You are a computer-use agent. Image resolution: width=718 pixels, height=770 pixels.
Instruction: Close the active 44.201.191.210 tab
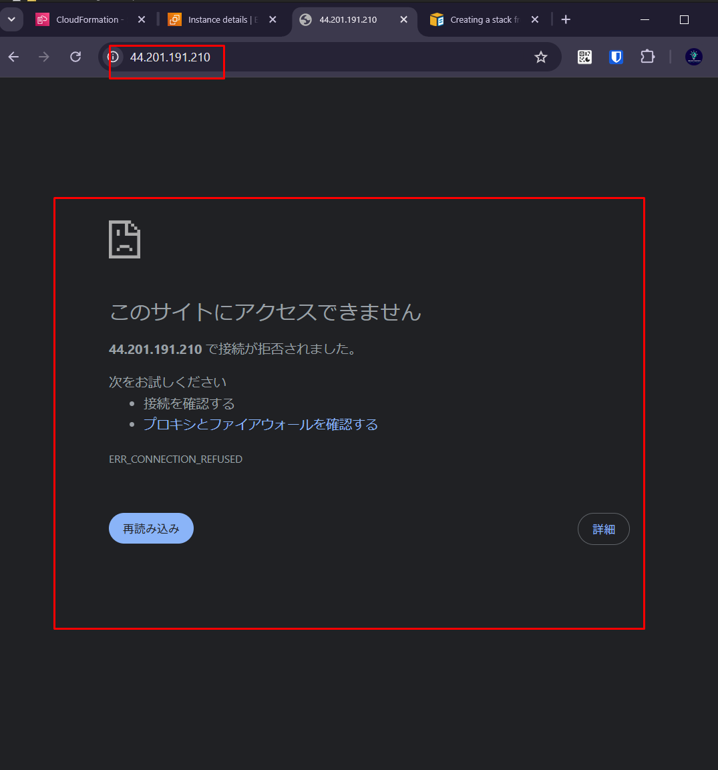[x=403, y=20]
